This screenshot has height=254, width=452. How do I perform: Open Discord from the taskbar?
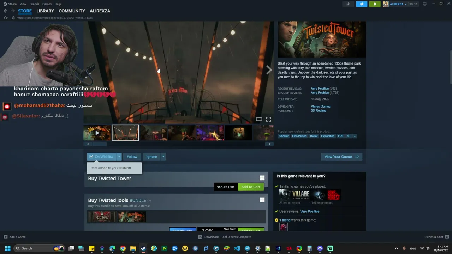click(x=320, y=248)
